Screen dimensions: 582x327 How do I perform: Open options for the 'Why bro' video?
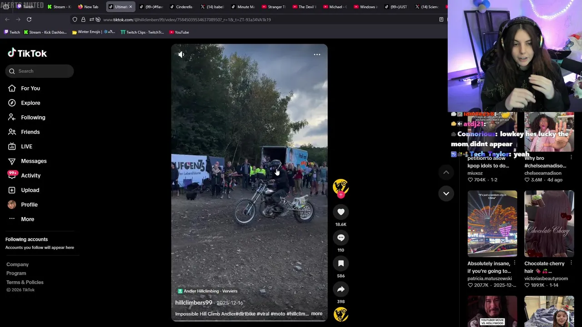(x=571, y=158)
